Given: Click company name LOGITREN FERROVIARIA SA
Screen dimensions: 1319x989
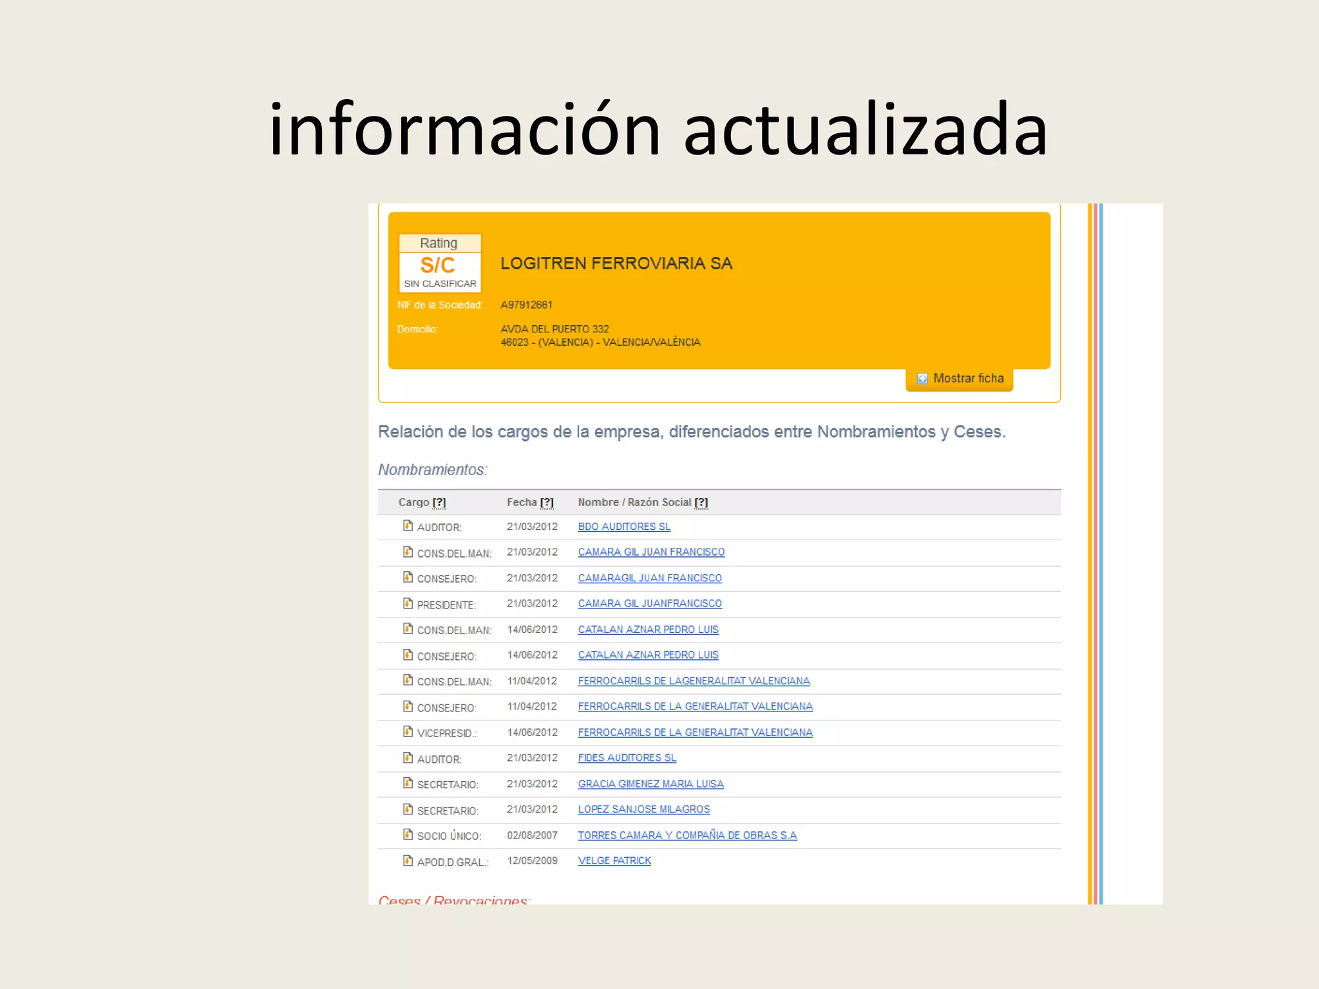Looking at the screenshot, I should [616, 263].
